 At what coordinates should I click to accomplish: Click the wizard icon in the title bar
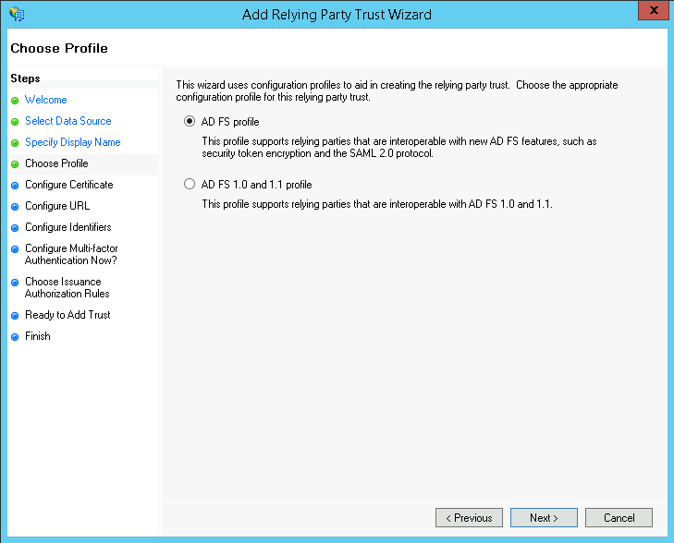[x=17, y=14]
